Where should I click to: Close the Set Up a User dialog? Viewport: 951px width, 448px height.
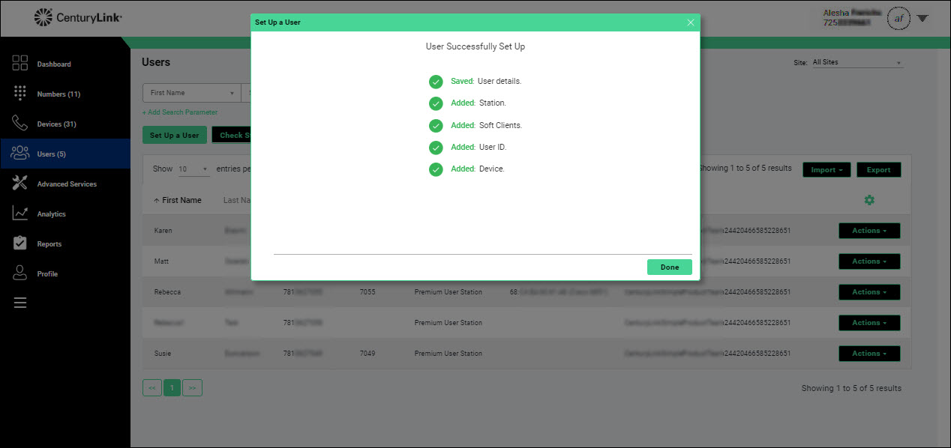coord(691,22)
